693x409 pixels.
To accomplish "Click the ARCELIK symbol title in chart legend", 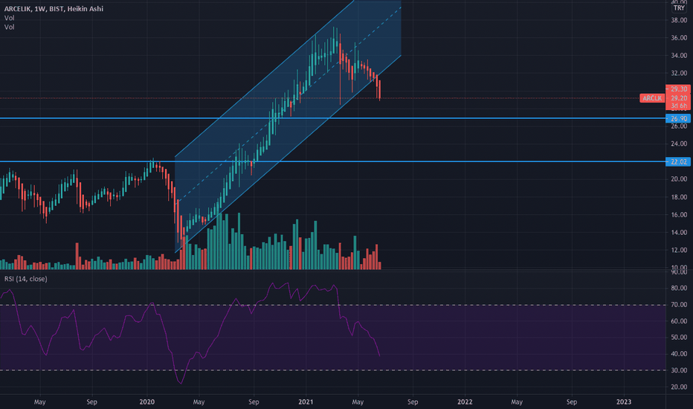I will 54,8.
